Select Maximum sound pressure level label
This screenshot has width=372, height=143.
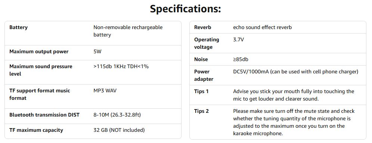[41, 70]
